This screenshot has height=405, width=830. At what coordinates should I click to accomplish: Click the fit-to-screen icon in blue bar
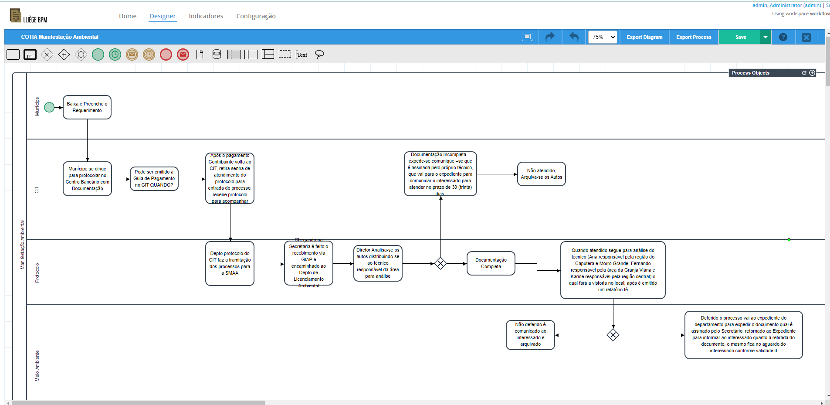[x=527, y=37]
